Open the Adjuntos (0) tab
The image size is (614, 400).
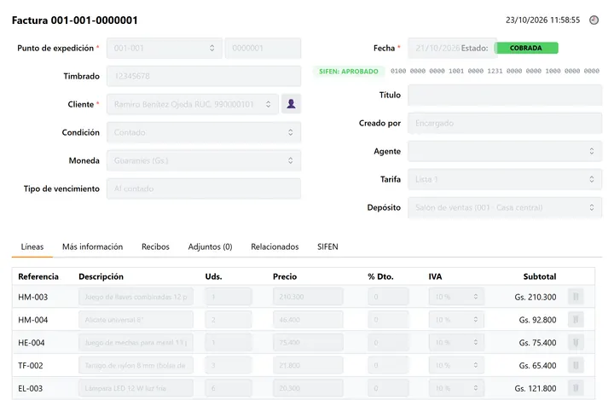210,246
